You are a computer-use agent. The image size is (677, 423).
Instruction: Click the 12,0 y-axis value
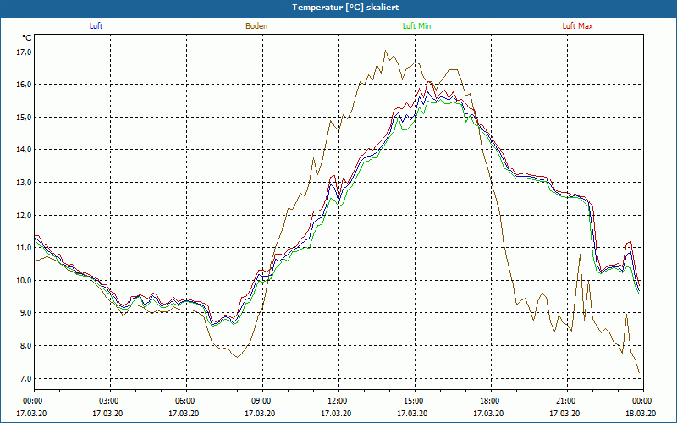[x=24, y=216]
